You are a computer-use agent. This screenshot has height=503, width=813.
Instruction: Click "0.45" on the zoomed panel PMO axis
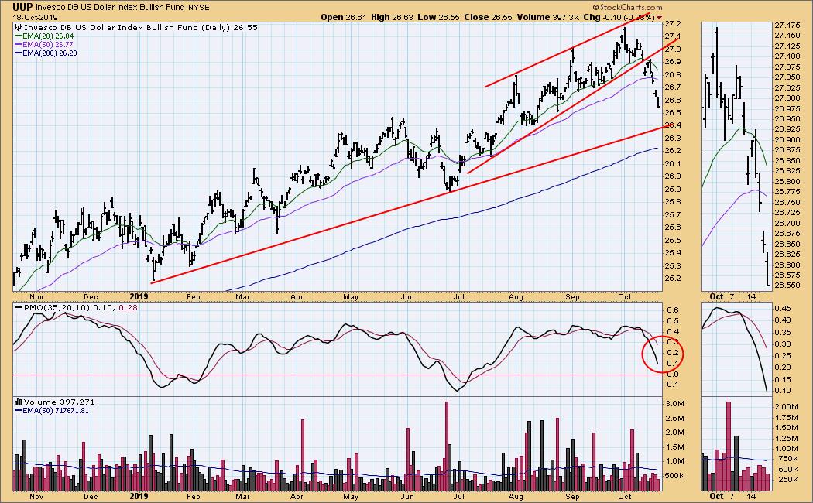coord(783,309)
